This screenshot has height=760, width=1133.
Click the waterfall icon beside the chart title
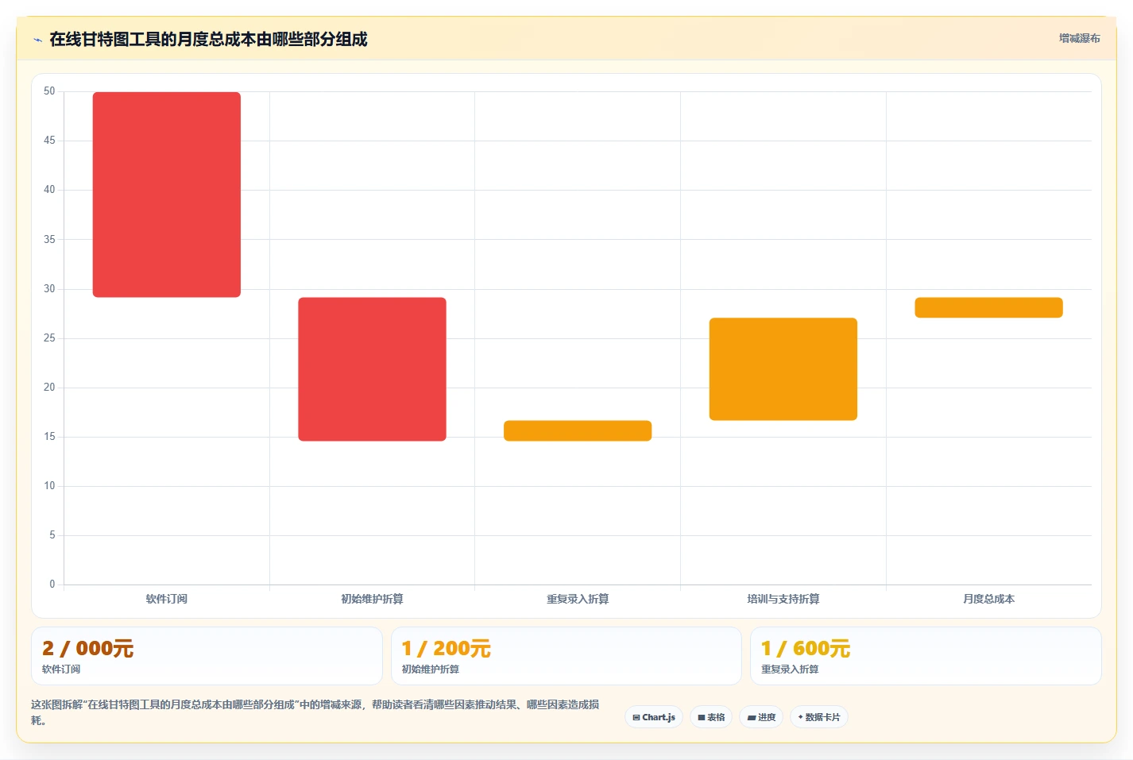click(x=37, y=40)
